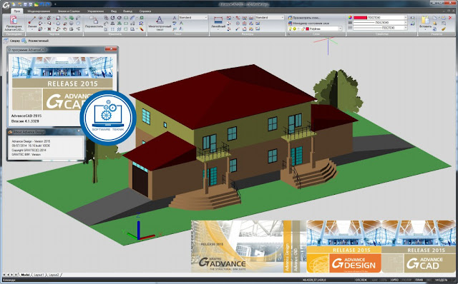Image resolution: width=458 pixels, height=284 pixels.
Task: Switch to the Управление ribbon tab
Action: (x=95, y=11)
